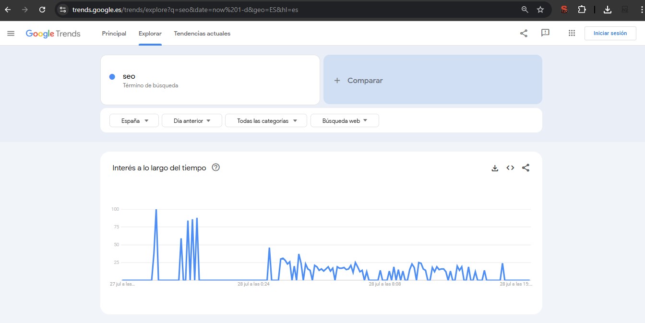The height and width of the screenshot is (323, 645).
Task: Open help for Interés a lo largo del tiempo
Action: tap(216, 167)
